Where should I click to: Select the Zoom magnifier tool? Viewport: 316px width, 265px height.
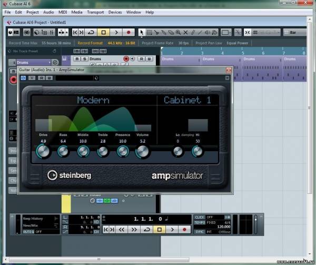[x=178, y=32]
